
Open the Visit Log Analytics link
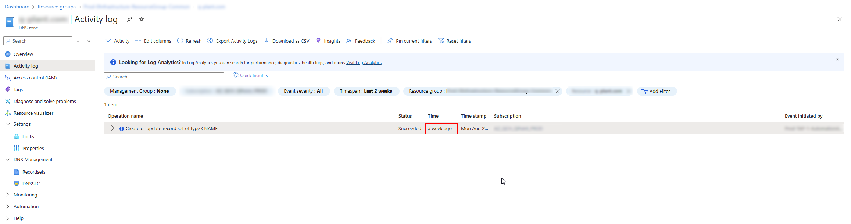[364, 63]
